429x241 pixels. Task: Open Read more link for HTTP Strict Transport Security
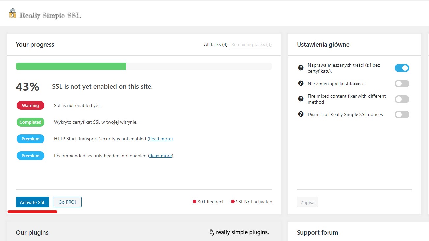tap(160, 139)
